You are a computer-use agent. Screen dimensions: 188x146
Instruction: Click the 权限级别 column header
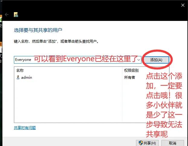pos(131,70)
